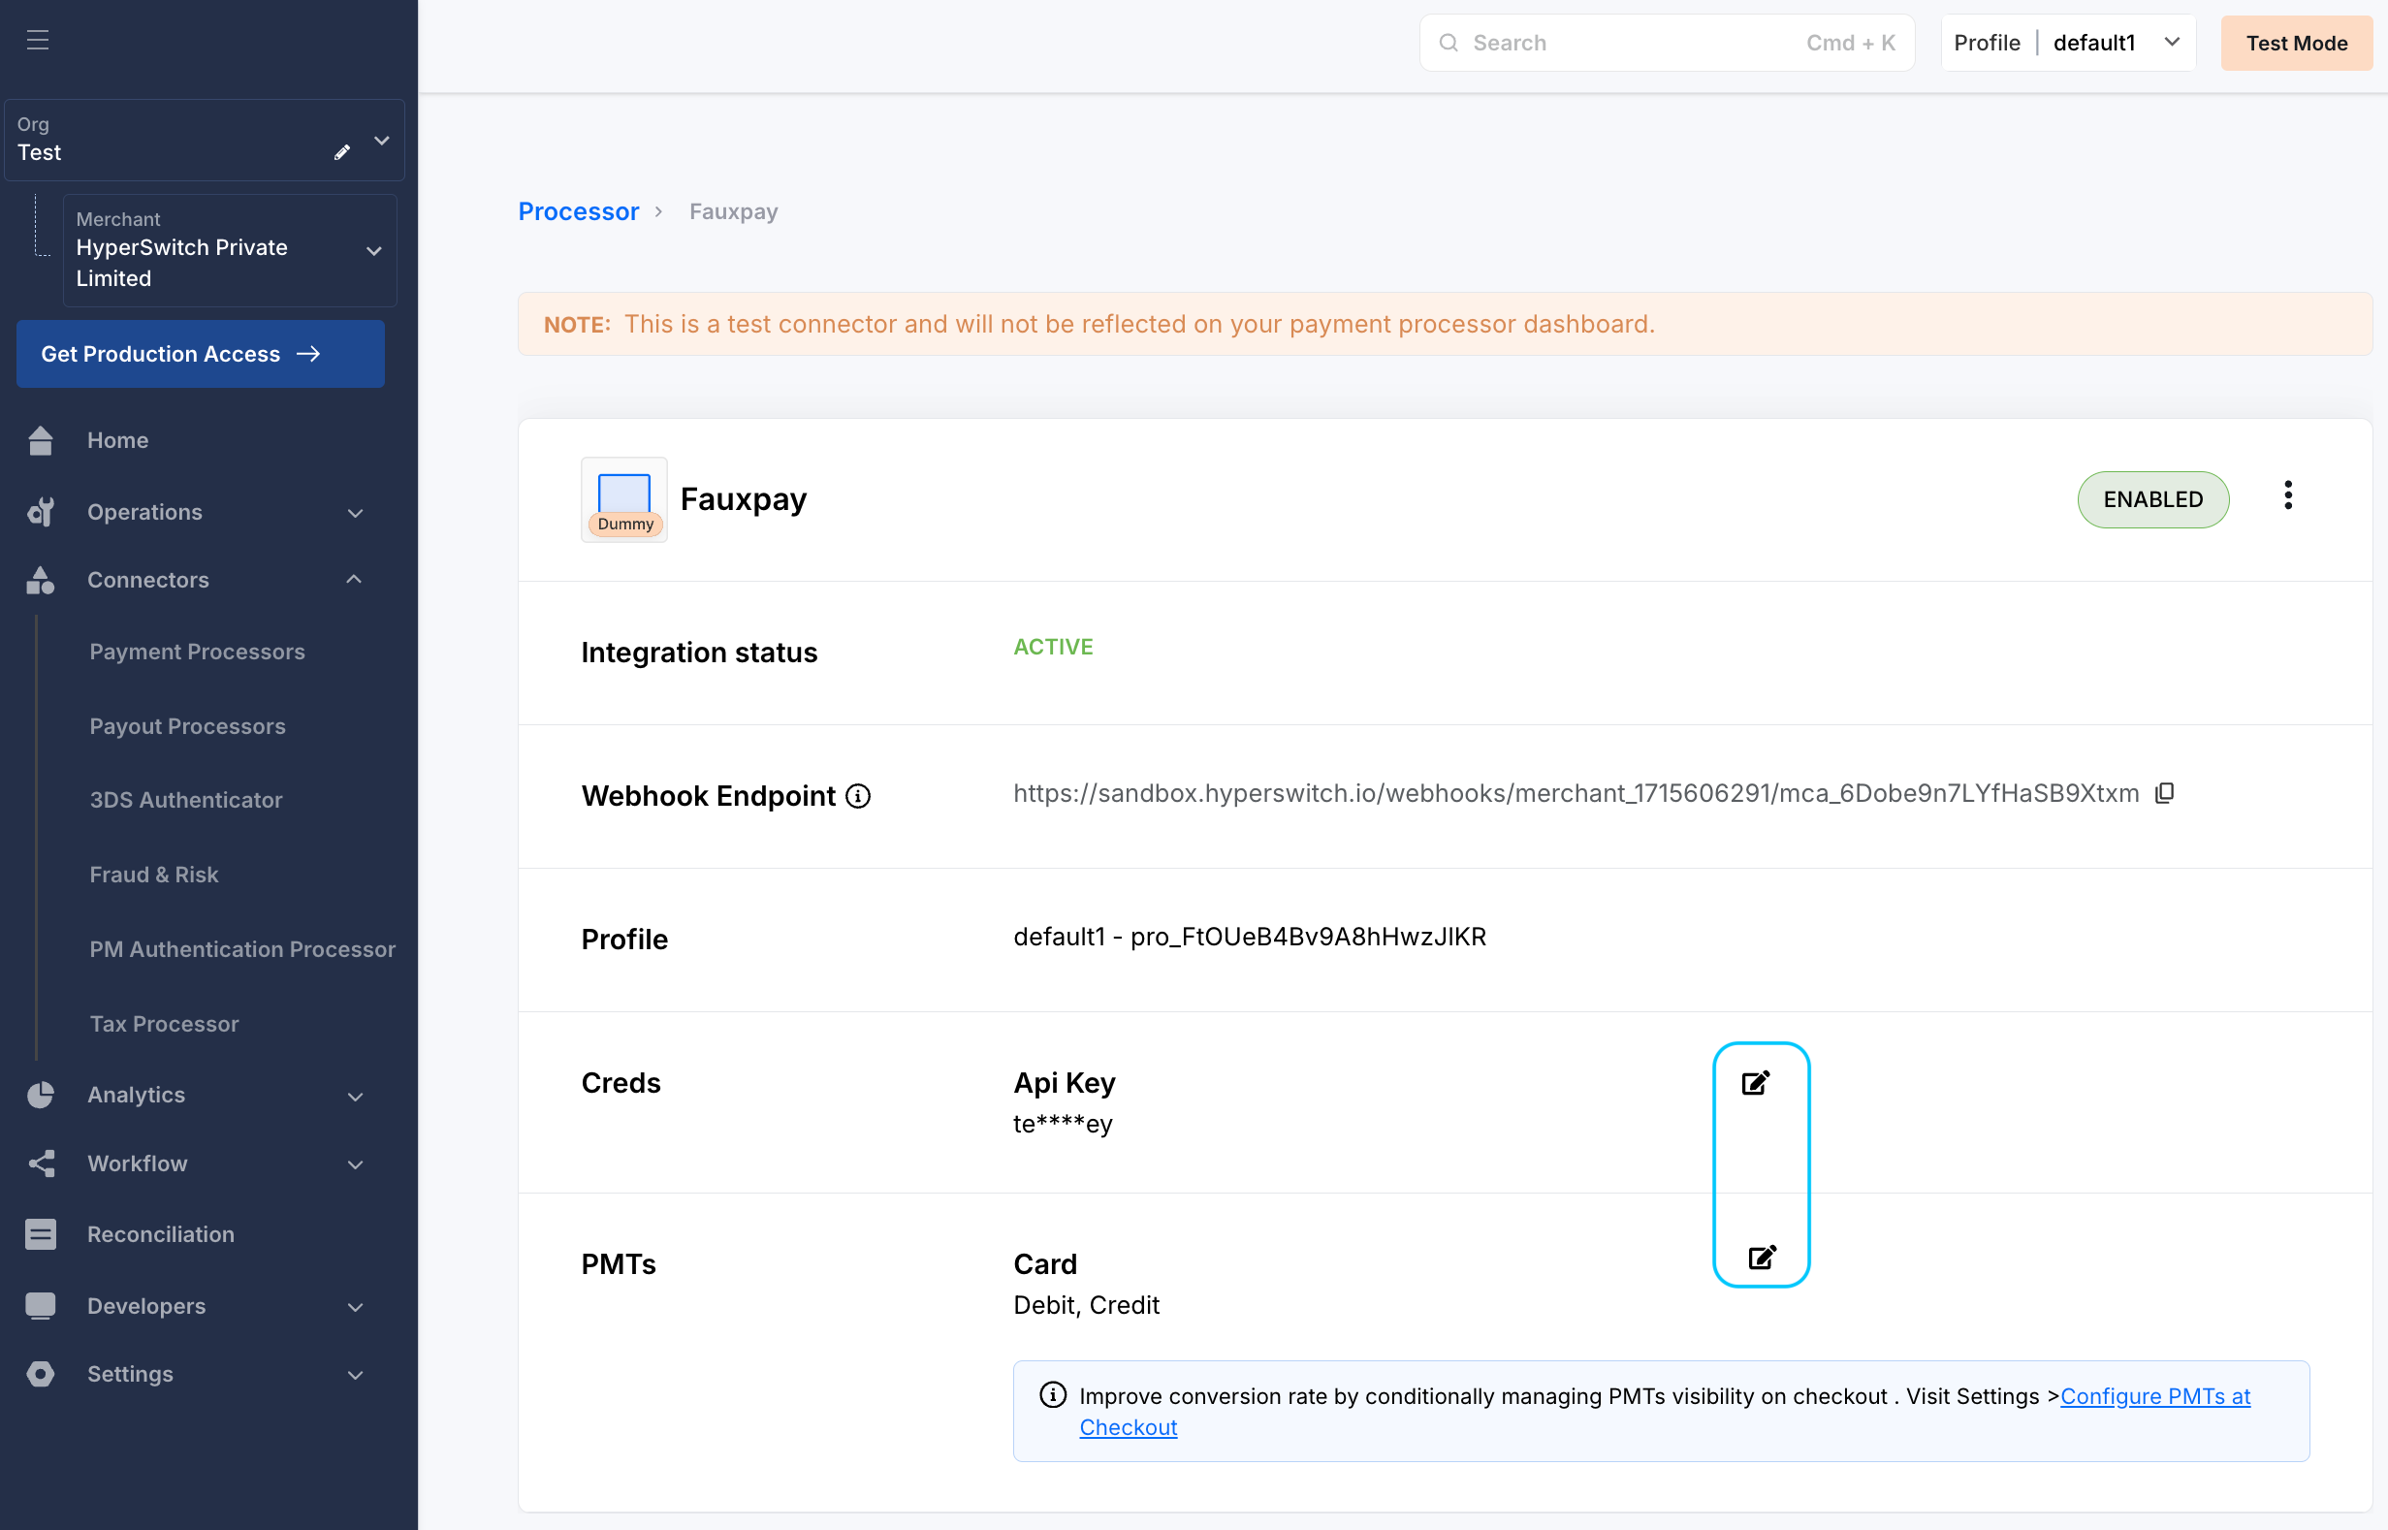Viewport: 2388px width, 1530px height.
Task: Open the three-dot options menu
Action: pos(2288,495)
